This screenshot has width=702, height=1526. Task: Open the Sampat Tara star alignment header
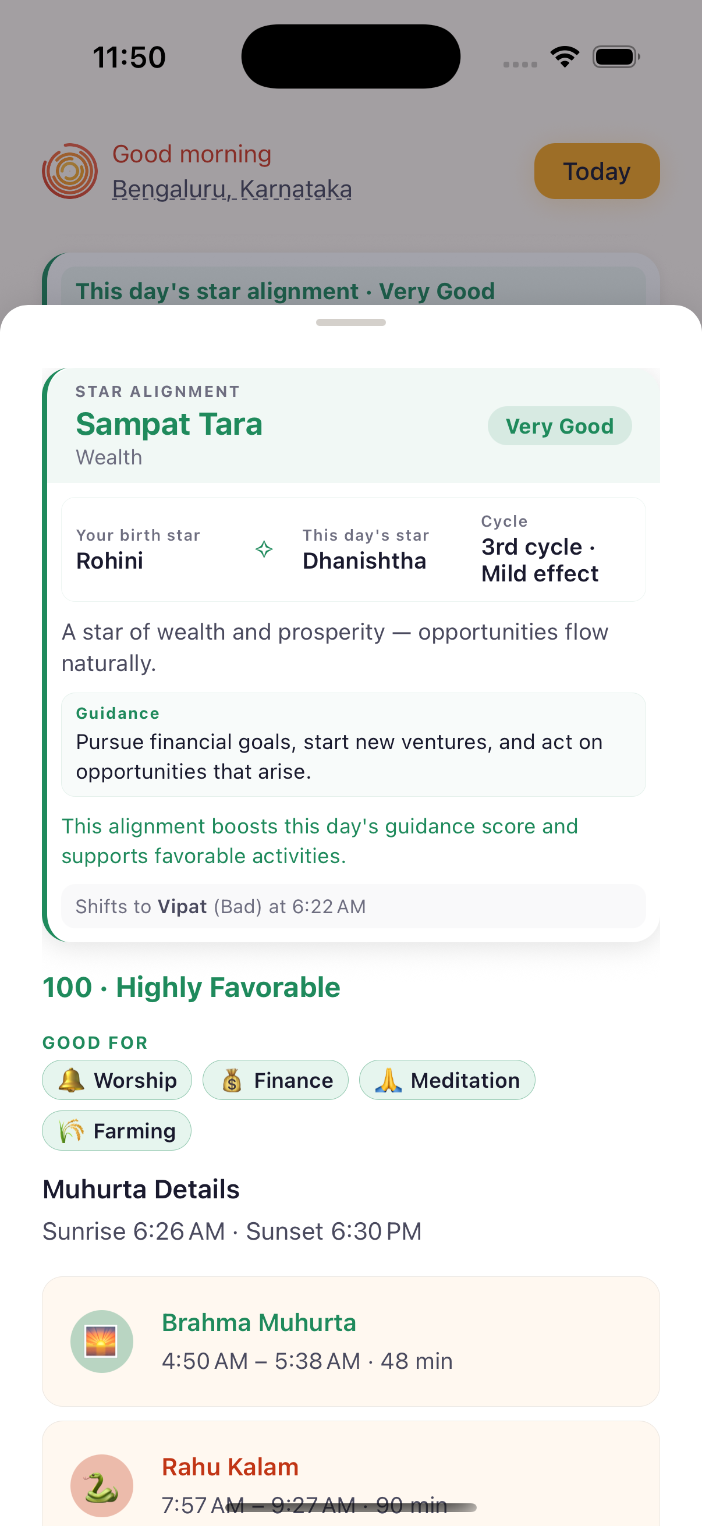click(169, 424)
